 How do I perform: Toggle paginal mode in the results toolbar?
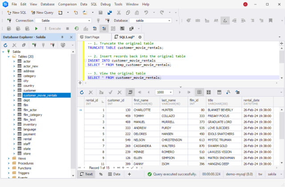click(130, 92)
